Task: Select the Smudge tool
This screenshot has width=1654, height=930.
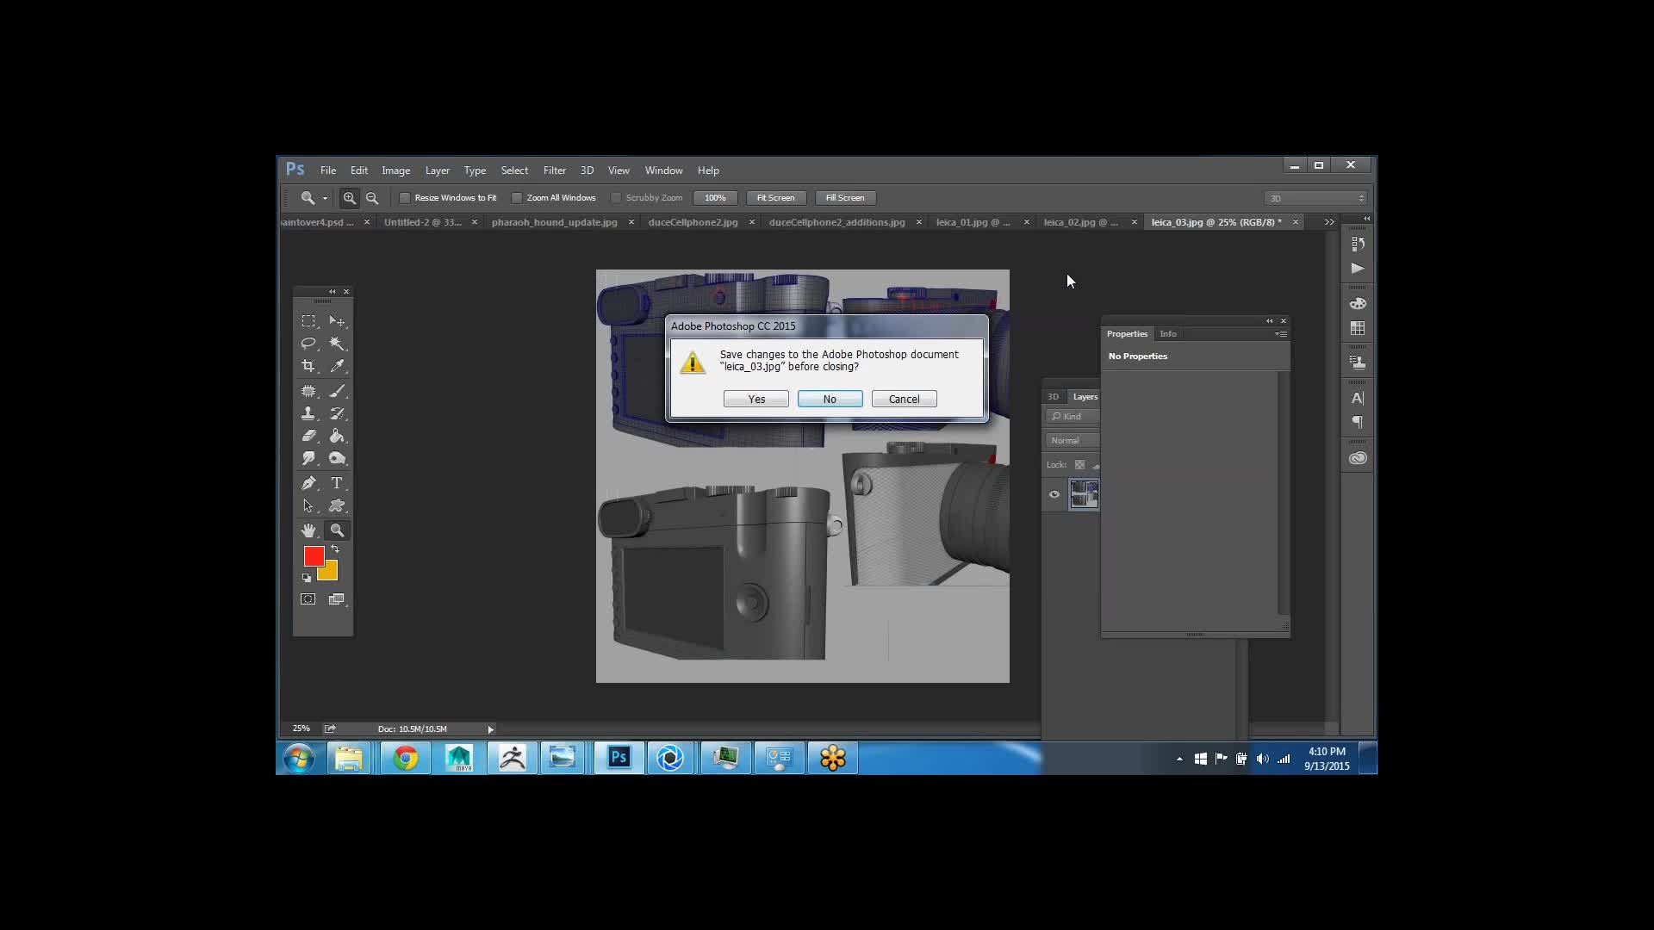Action: click(x=308, y=458)
